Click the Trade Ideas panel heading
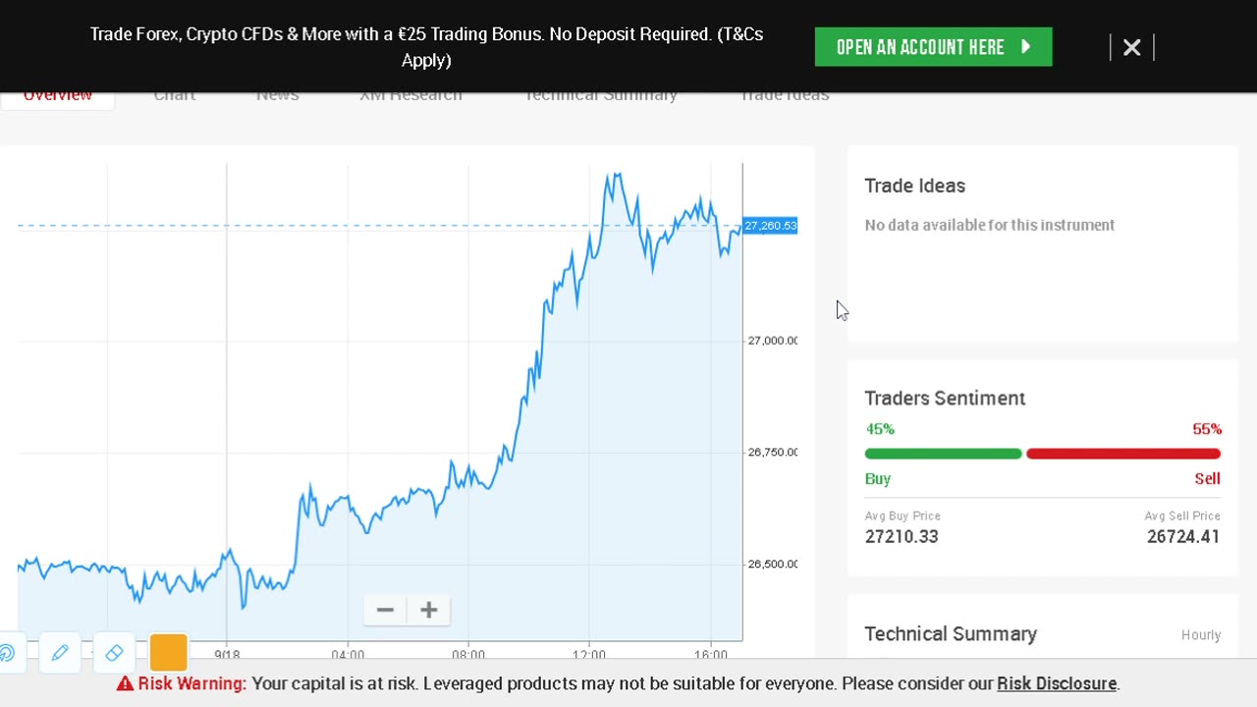Screen dimensions: 1257x707 pos(915,186)
